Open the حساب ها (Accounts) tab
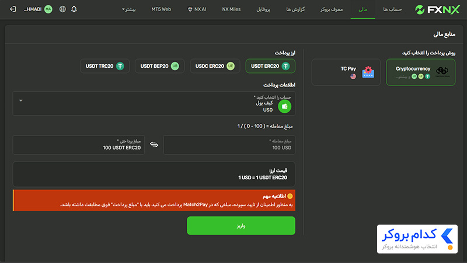The height and width of the screenshot is (263, 467). [x=392, y=9]
